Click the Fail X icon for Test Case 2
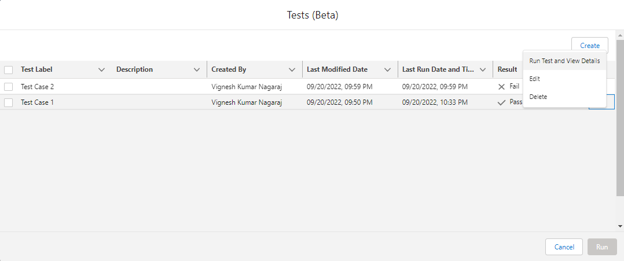The image size is (624, 261). pyautogui.click(x=501, y=87)
